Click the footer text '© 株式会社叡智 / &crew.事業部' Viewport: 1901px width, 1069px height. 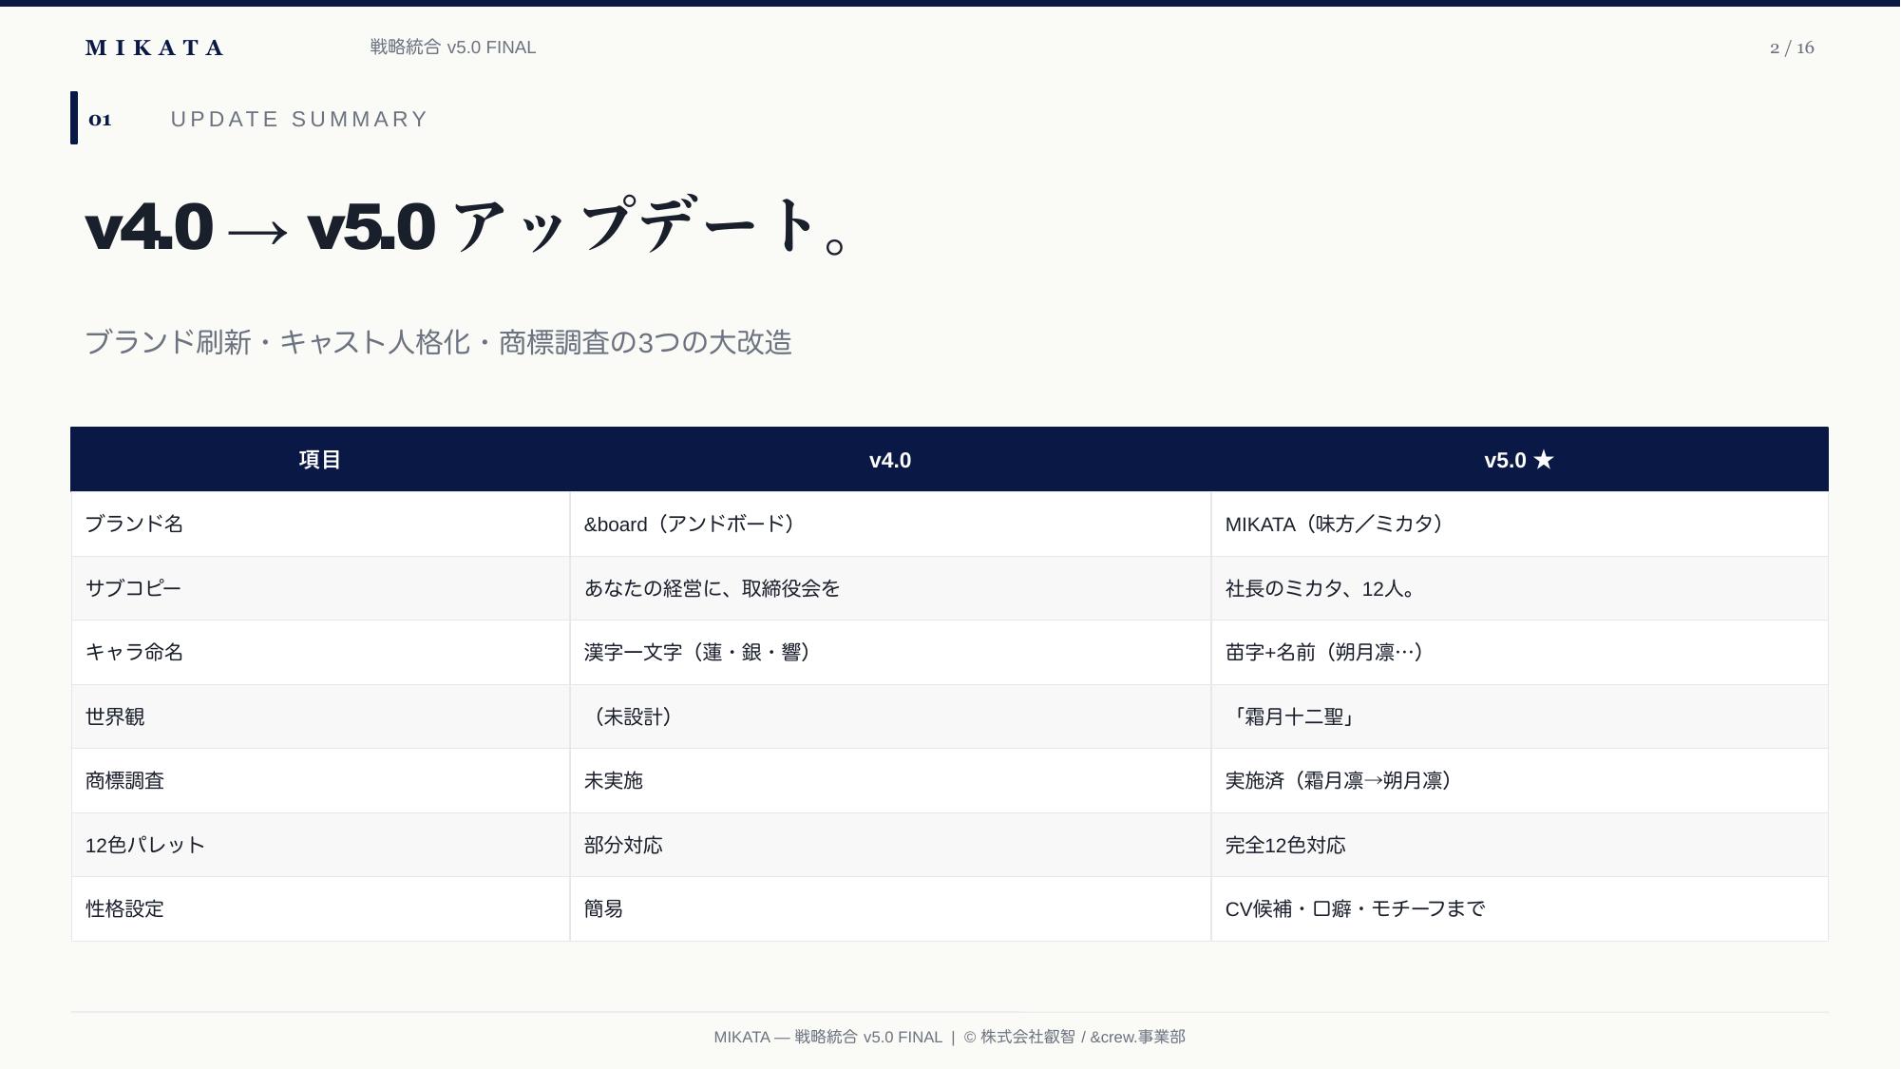pyautogui.click(x=1074, y=1037)
